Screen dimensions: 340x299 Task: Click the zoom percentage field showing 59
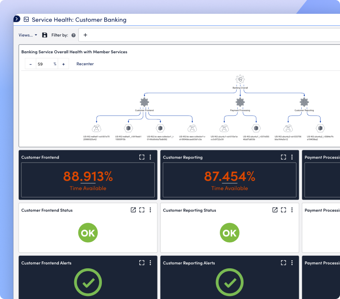[47, 64]
